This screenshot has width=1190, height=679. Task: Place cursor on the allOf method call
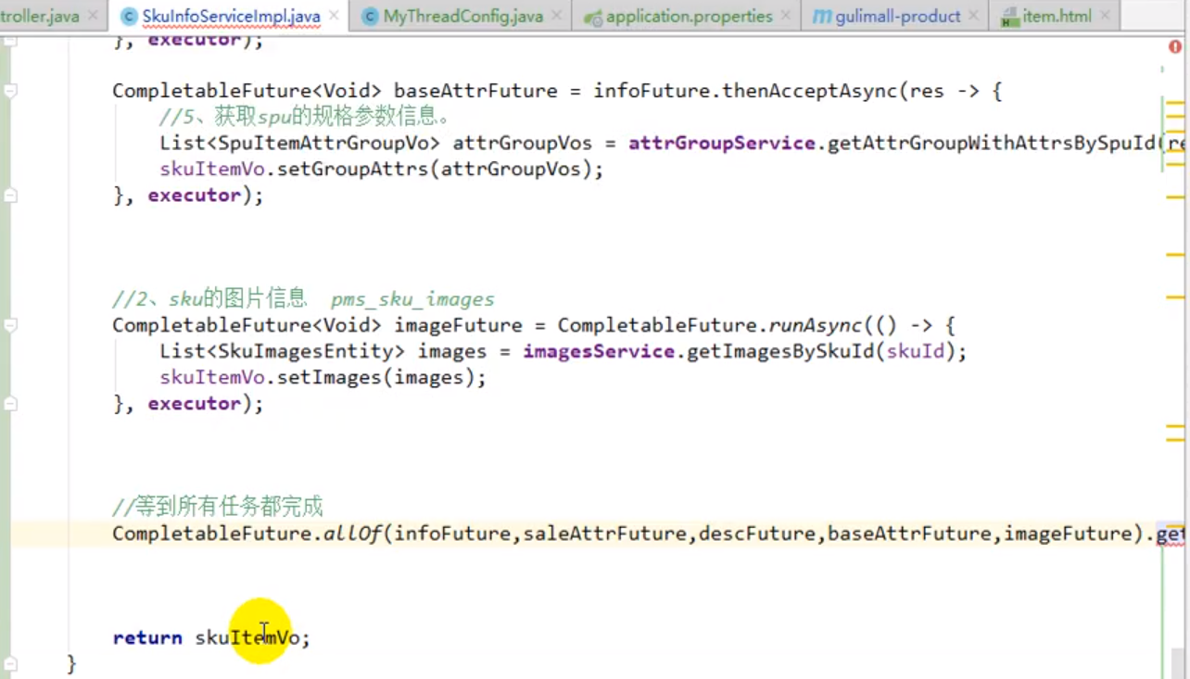(351, 534)
